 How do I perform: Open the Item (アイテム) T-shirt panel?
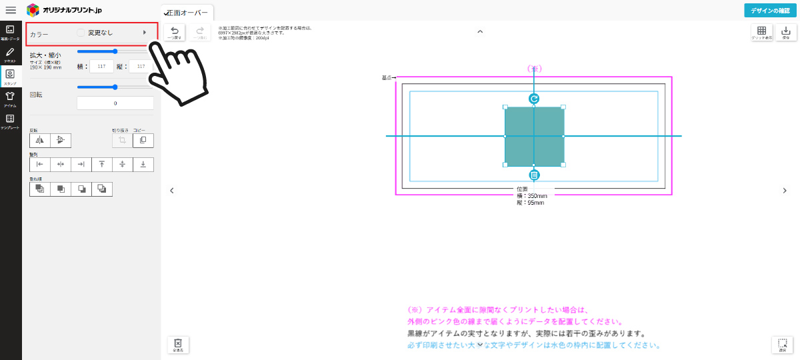10,99
